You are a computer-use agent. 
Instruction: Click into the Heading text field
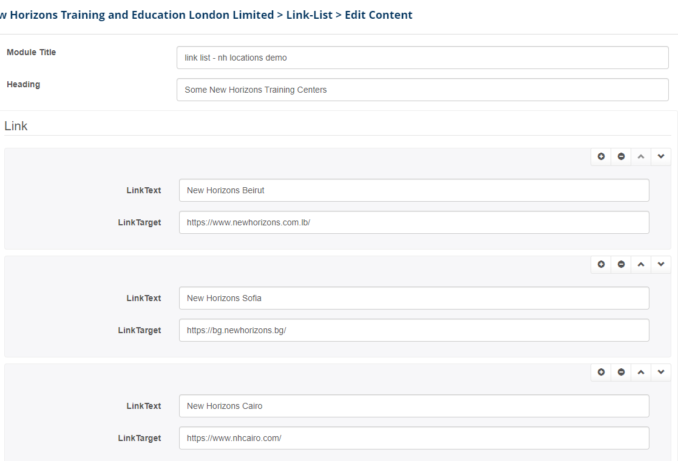click(x=422, y=90)
